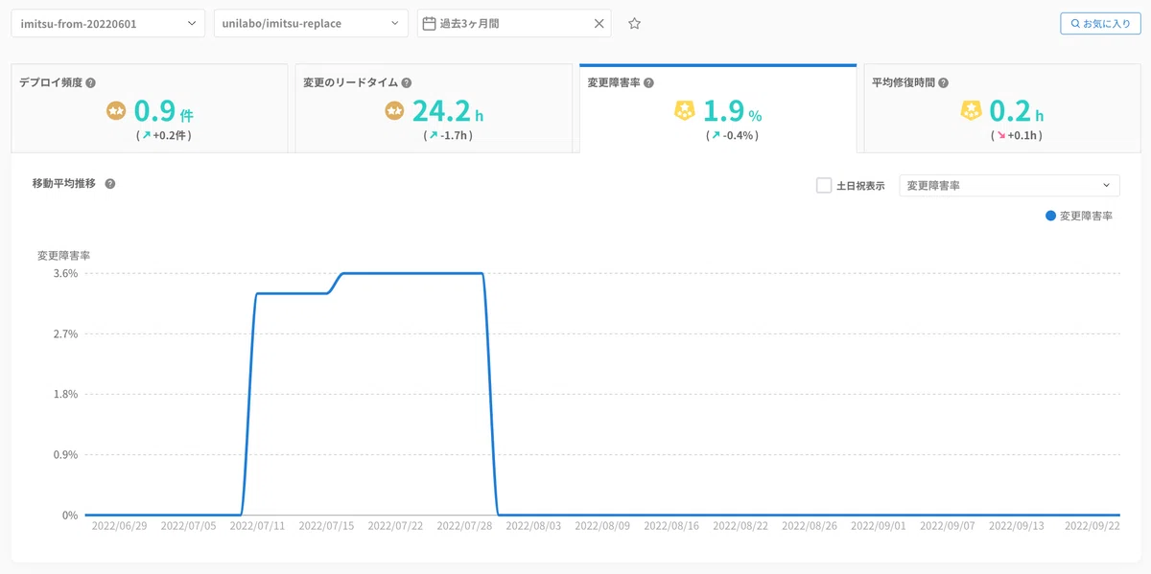Click help icon beside デプロイ頻度
Image resolution: width=1151 pixels, height=574 pixels.
[x=90, y=83]
